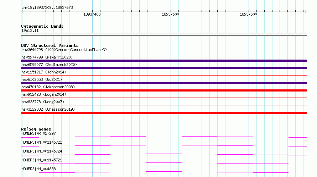This screenshot has height=177, width=317.
Task: Open variant nsv6599077 (Sedlazeck2020) label
Action: (x=49, y=65)
